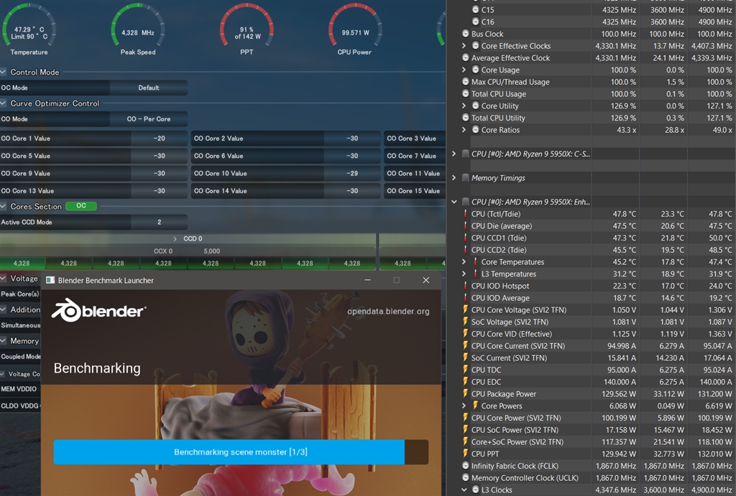This screenshot has height=496, width=736.
Task: Click the lightning icon beside CPU Core Voltage
Action: pos(465,310)
